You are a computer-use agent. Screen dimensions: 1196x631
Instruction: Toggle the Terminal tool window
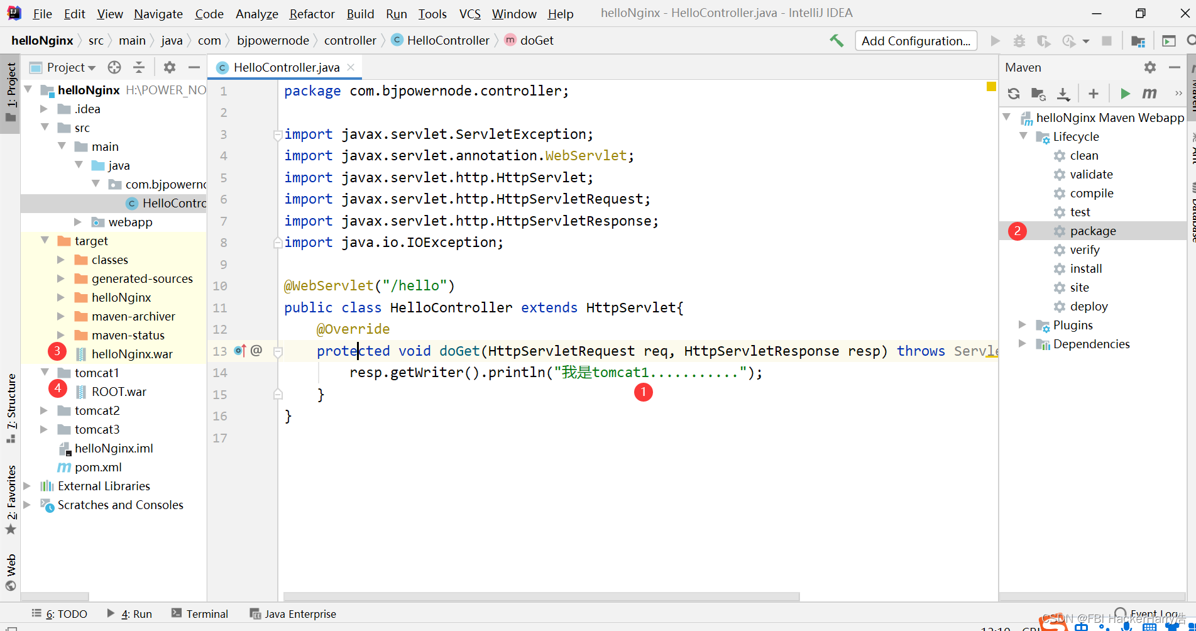[200, 614]
